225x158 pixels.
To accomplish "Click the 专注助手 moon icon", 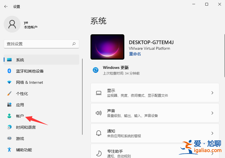I will pyautogui.click(x=99, y=154).
